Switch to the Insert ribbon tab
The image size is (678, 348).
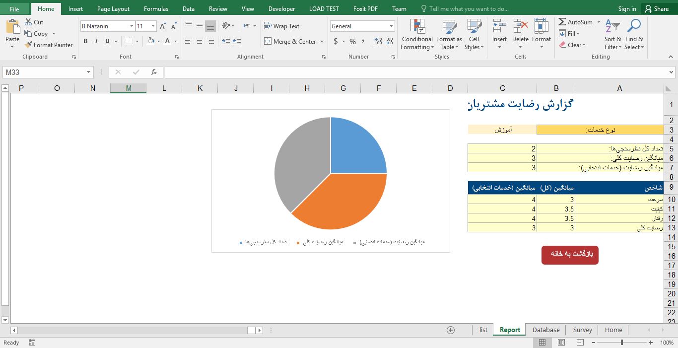pos(75,9)
